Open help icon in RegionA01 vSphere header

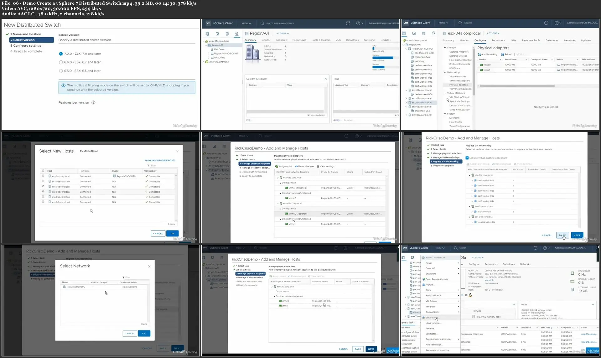coord(358,23)
